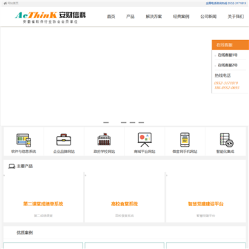Select the first carousel slide indicator

coord(106,122)
